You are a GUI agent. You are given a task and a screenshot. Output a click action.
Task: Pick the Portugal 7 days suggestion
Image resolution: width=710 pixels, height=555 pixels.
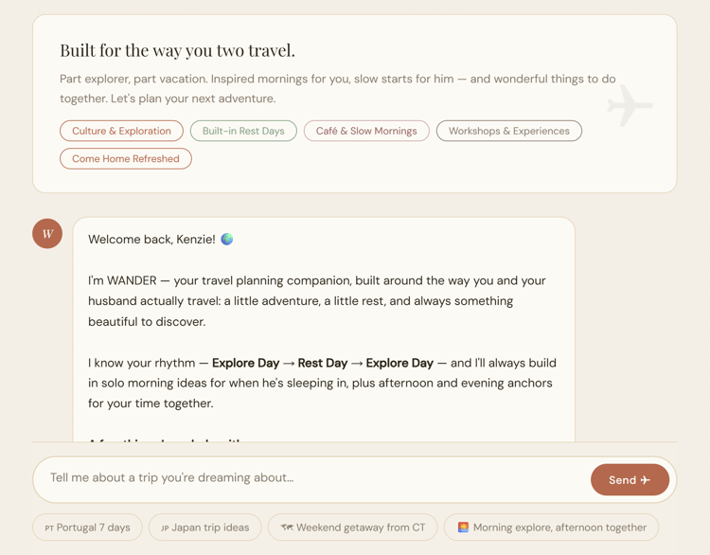click(x=87, y=528)
